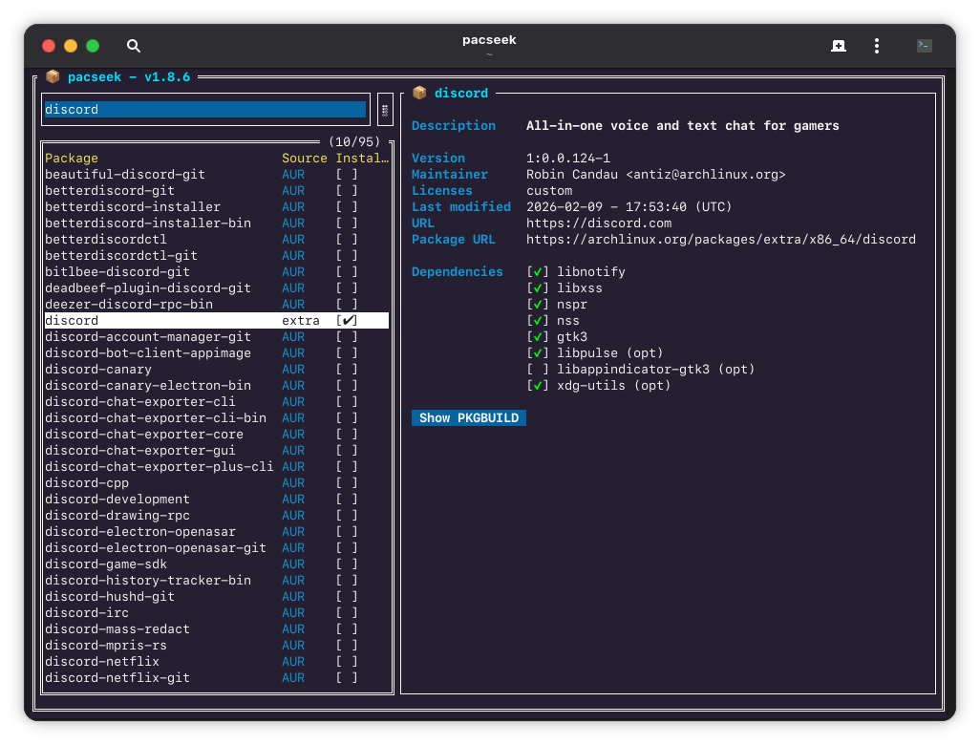Click the version value 1:0.0.124-1
Screen dimensions: 980x745
click(568, 159)
